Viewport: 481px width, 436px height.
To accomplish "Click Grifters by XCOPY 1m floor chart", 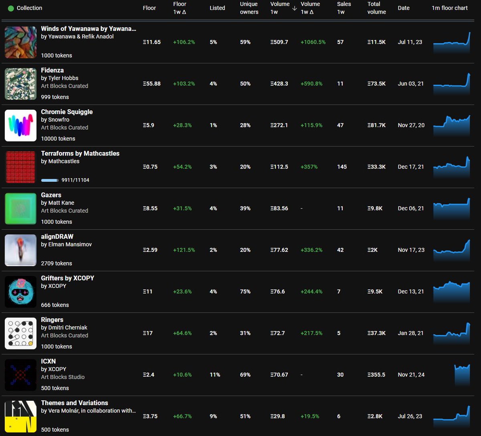I will point(452,292).
